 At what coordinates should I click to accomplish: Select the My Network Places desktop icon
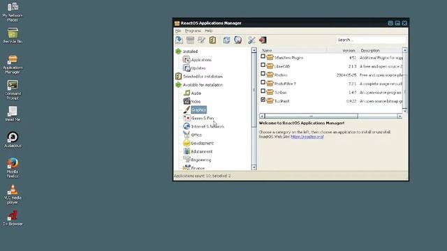click(x=13, y=12)
